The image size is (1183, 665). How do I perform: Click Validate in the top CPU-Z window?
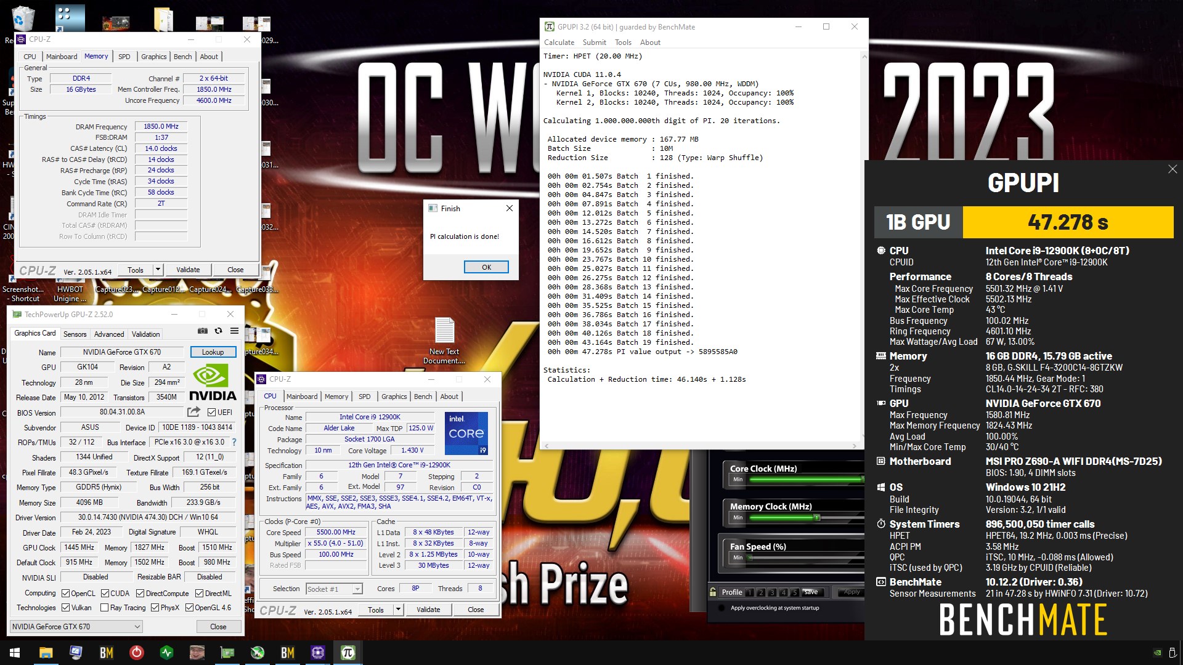pos(188,270)
